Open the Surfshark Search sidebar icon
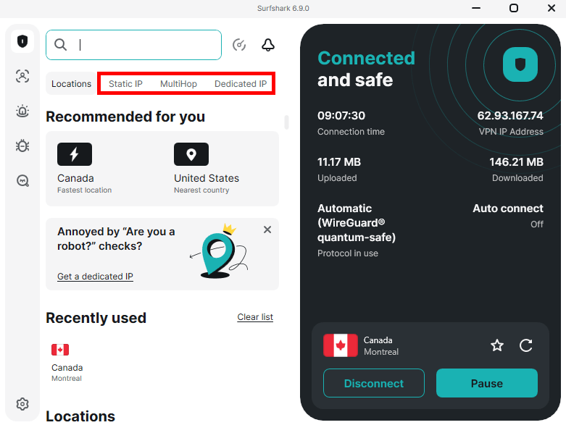The image size is (566, 425). pos(22,180)
